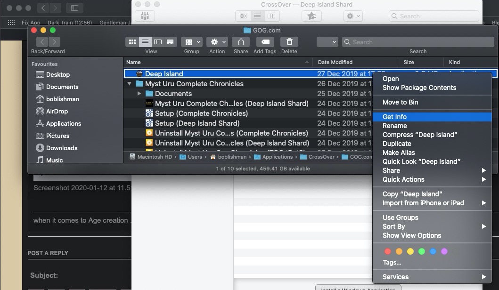Screen dimensions: 499x290
Task: Sort by Date Modified column header
Action: tap(355, 62)
